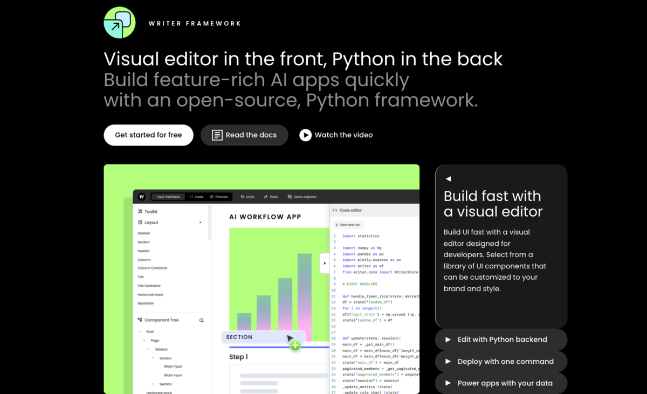Select Sidebar in the Layout list
Image resolution: width=647 pixels, height=394 pixels.
(x=143, y=233)
